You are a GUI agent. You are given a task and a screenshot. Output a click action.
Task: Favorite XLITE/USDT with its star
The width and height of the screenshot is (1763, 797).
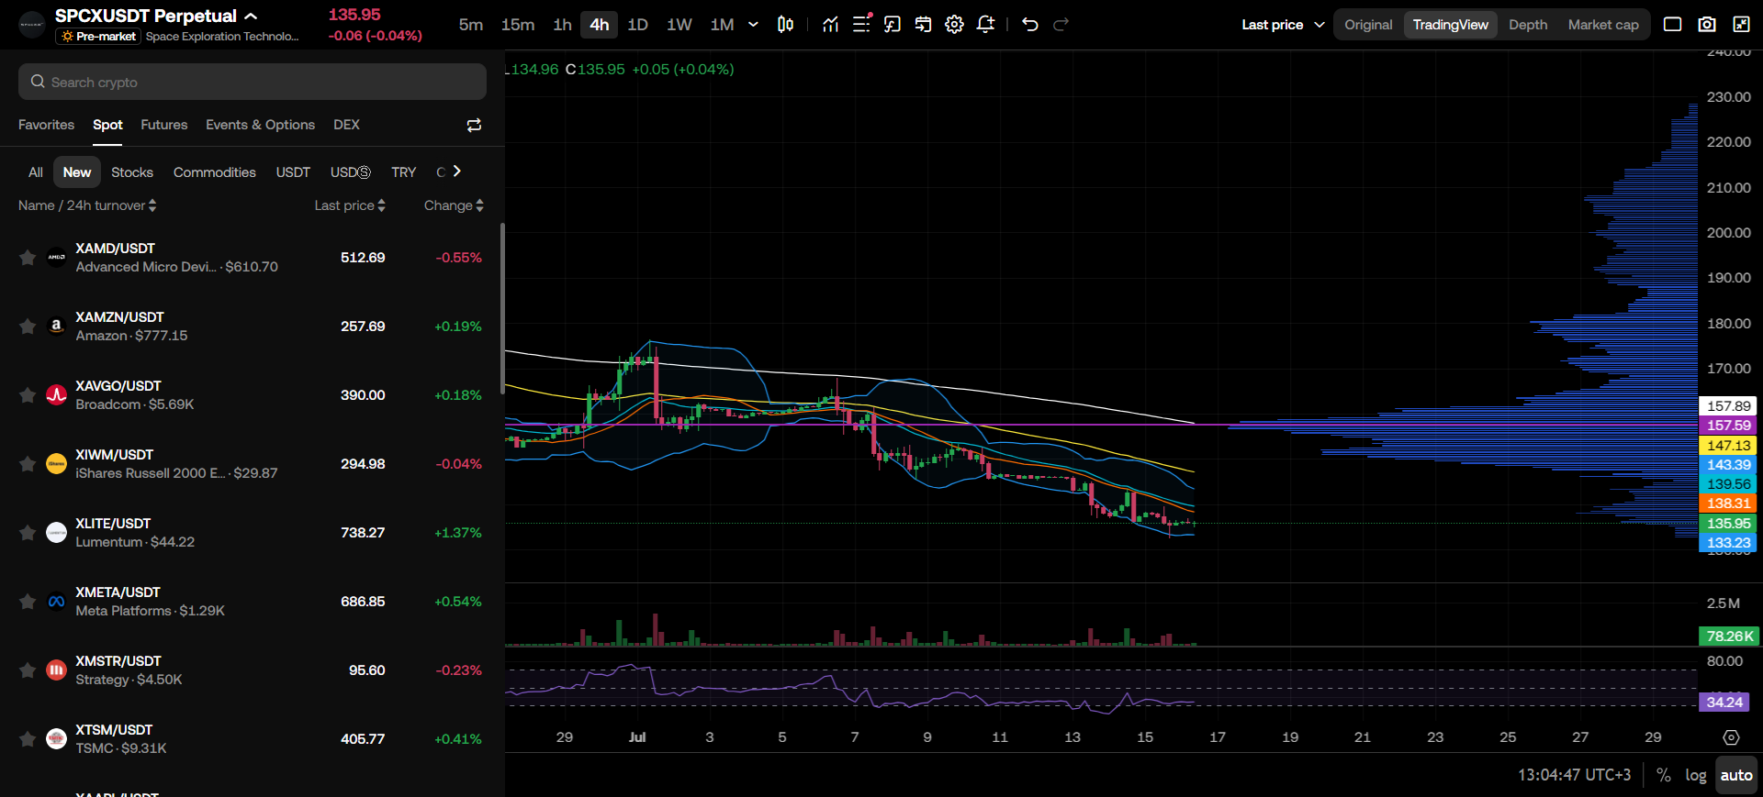pos(28,533)
